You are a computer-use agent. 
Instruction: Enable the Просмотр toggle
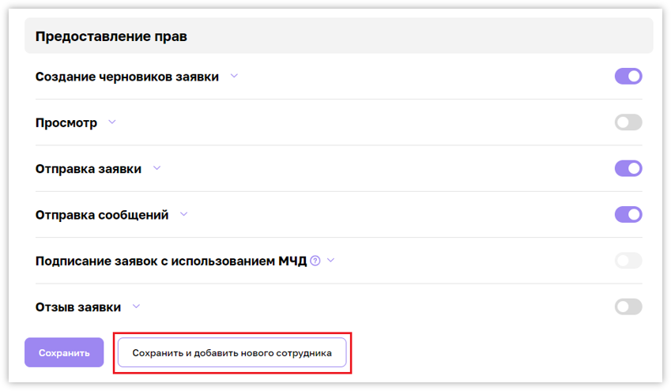(x=628, y=122)
